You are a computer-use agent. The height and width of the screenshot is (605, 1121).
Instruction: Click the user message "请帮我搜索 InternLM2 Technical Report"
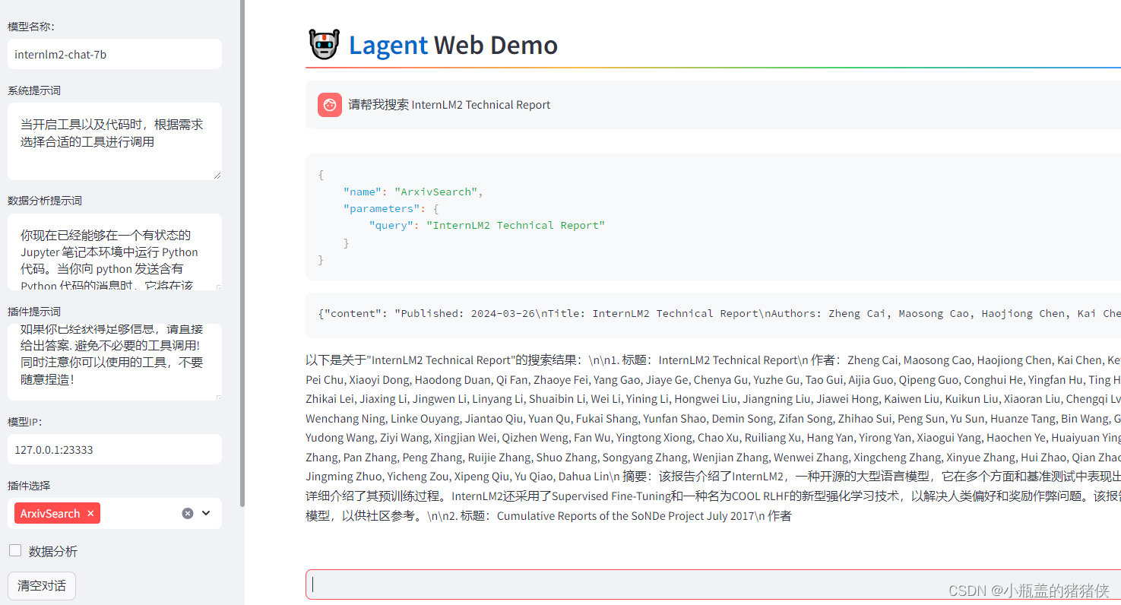tap(449, 105)
